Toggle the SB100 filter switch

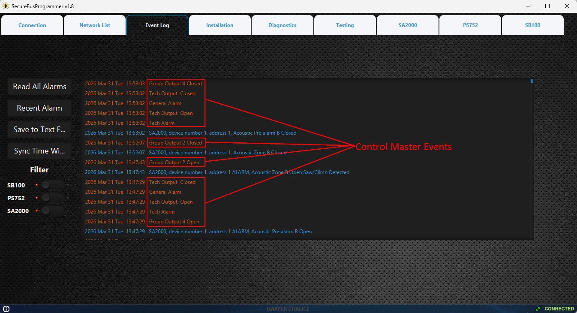(51, 185)
